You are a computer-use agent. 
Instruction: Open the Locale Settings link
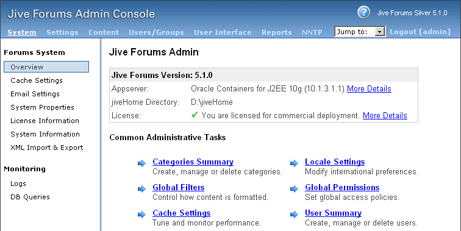[x=335, y=162]
